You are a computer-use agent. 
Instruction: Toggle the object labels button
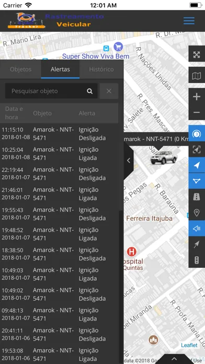(197, 229)
